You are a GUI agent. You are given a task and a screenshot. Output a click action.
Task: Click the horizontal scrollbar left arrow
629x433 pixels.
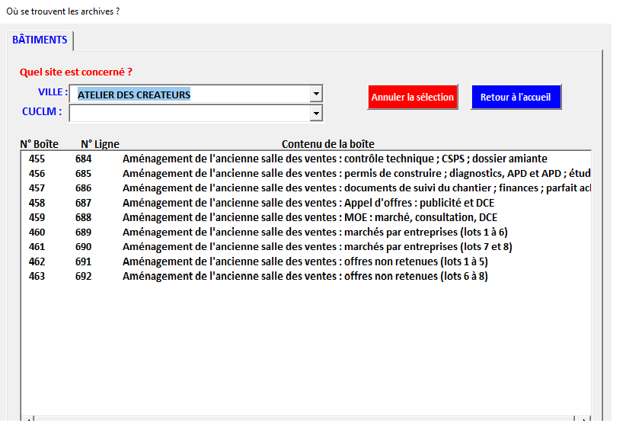(28, 419)
